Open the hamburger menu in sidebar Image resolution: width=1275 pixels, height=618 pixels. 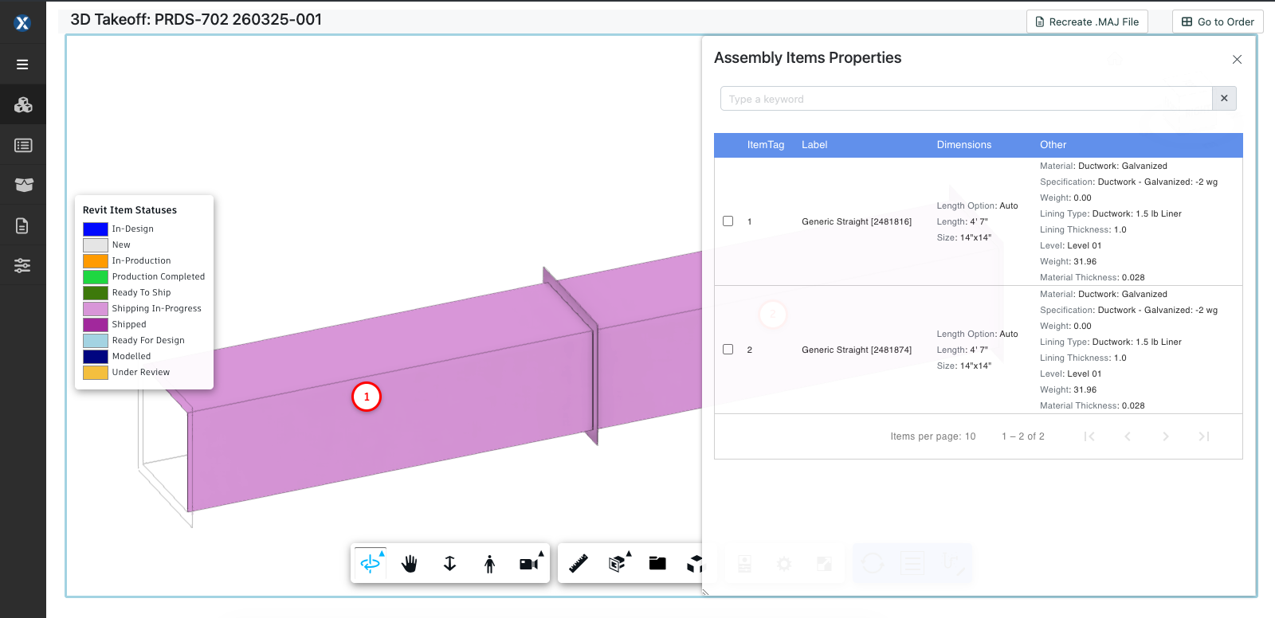point(23,65)
